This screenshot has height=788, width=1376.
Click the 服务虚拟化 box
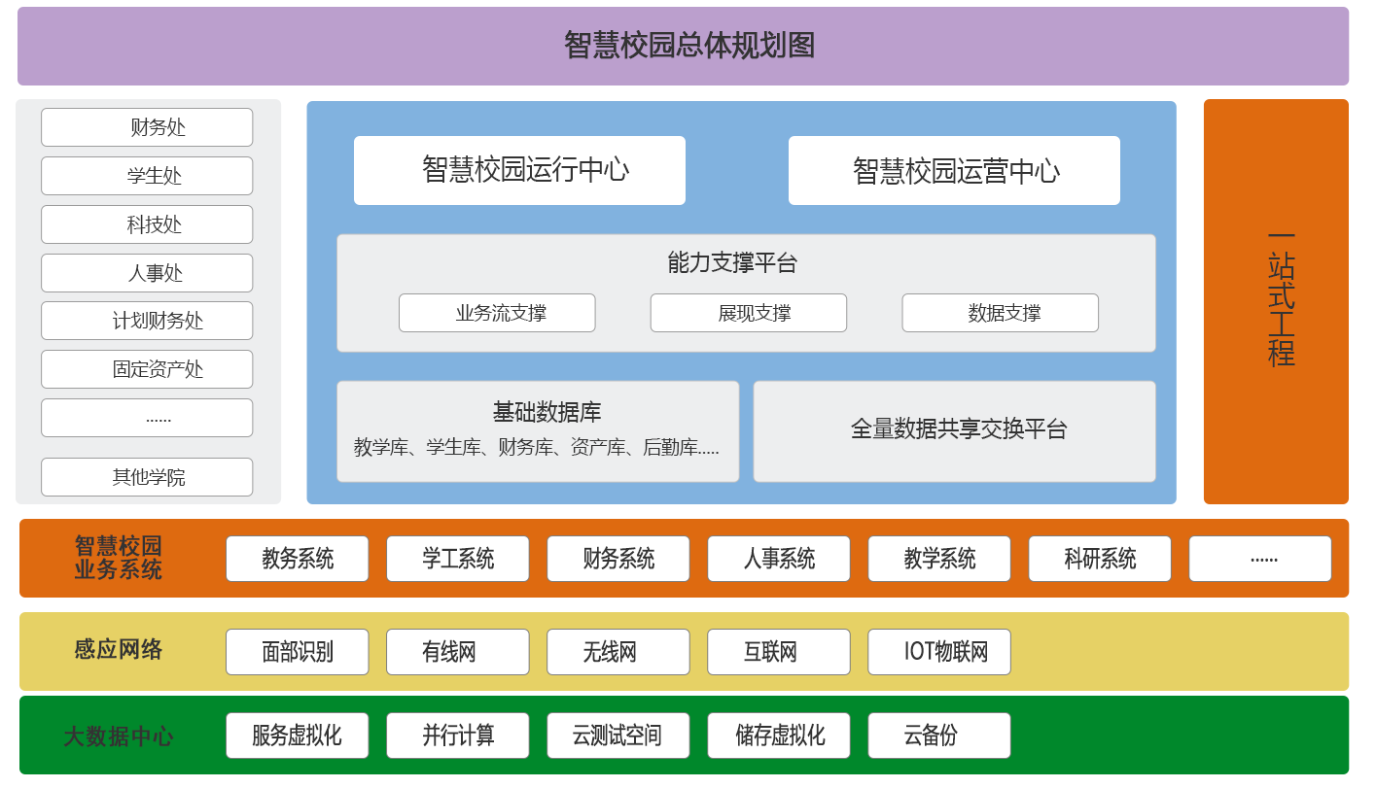click(298, 736)
